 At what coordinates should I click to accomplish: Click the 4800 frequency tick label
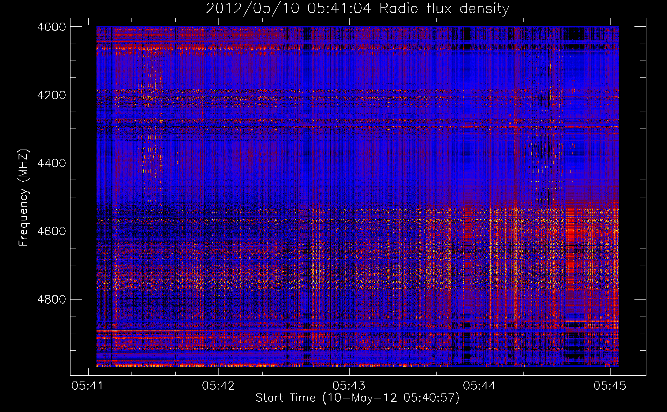point(52,299)
